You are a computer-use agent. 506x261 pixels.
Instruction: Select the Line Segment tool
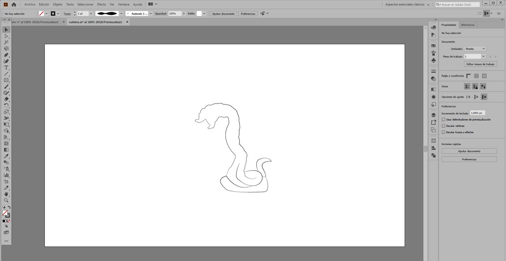coord(6,74)
